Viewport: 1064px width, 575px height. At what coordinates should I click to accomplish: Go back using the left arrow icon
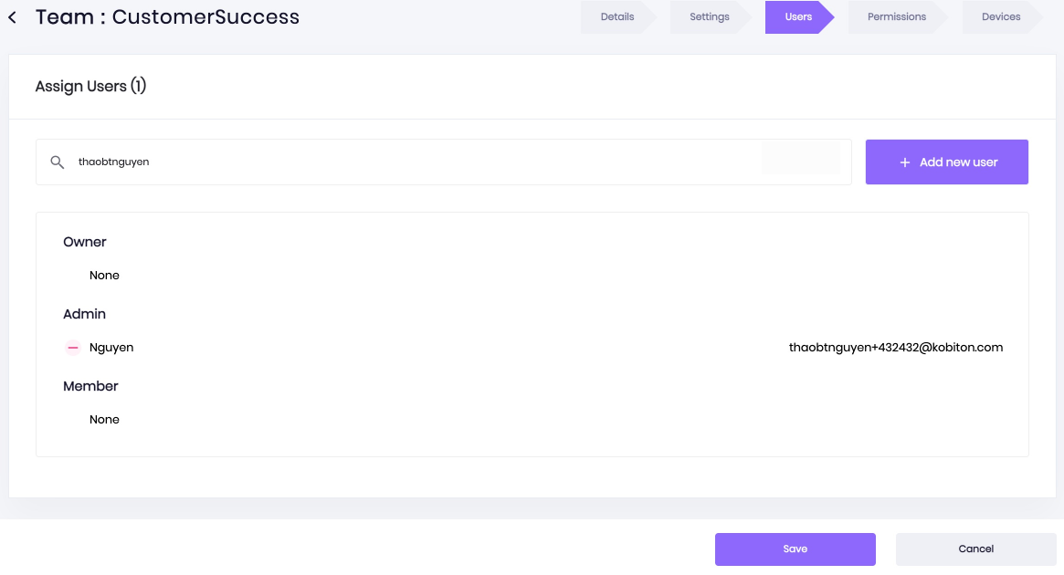[12, 17]
